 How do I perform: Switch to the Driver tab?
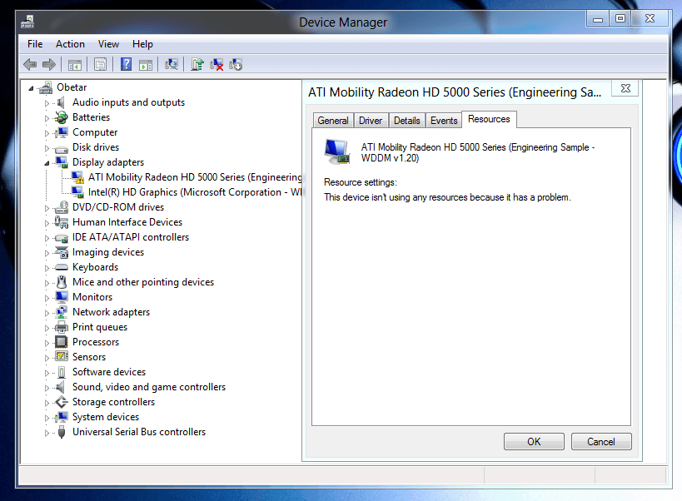click(x=371, y=121)
